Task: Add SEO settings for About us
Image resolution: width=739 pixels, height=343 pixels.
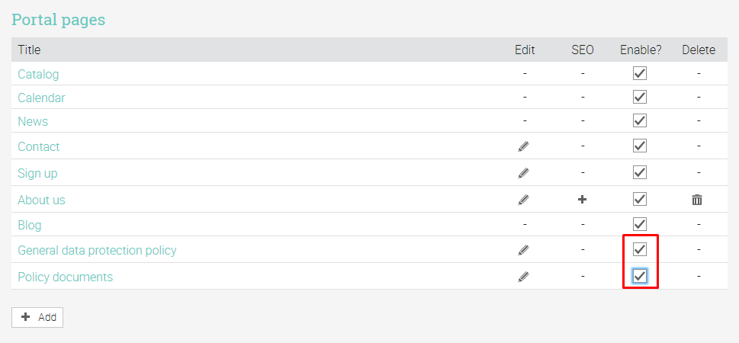Action: coord(583,200)
